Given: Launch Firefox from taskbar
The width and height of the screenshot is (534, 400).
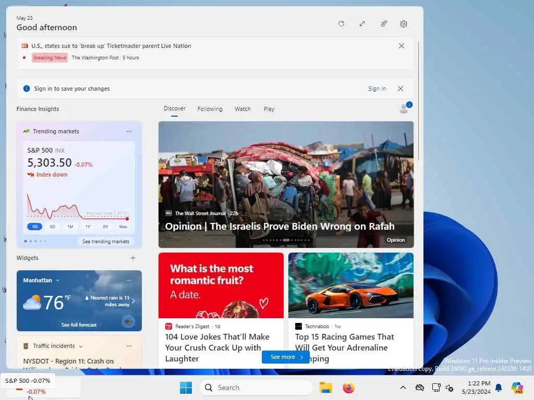Looking at the screenshot, I should click(x=348, y=387).
